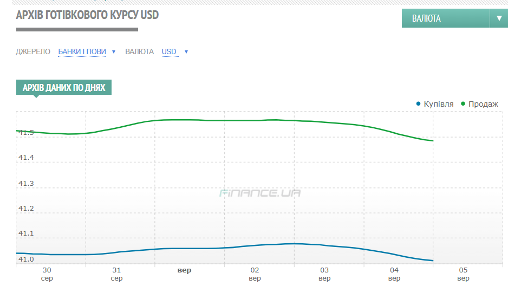Select the 03 вер date on the axis

pos(324,274)
